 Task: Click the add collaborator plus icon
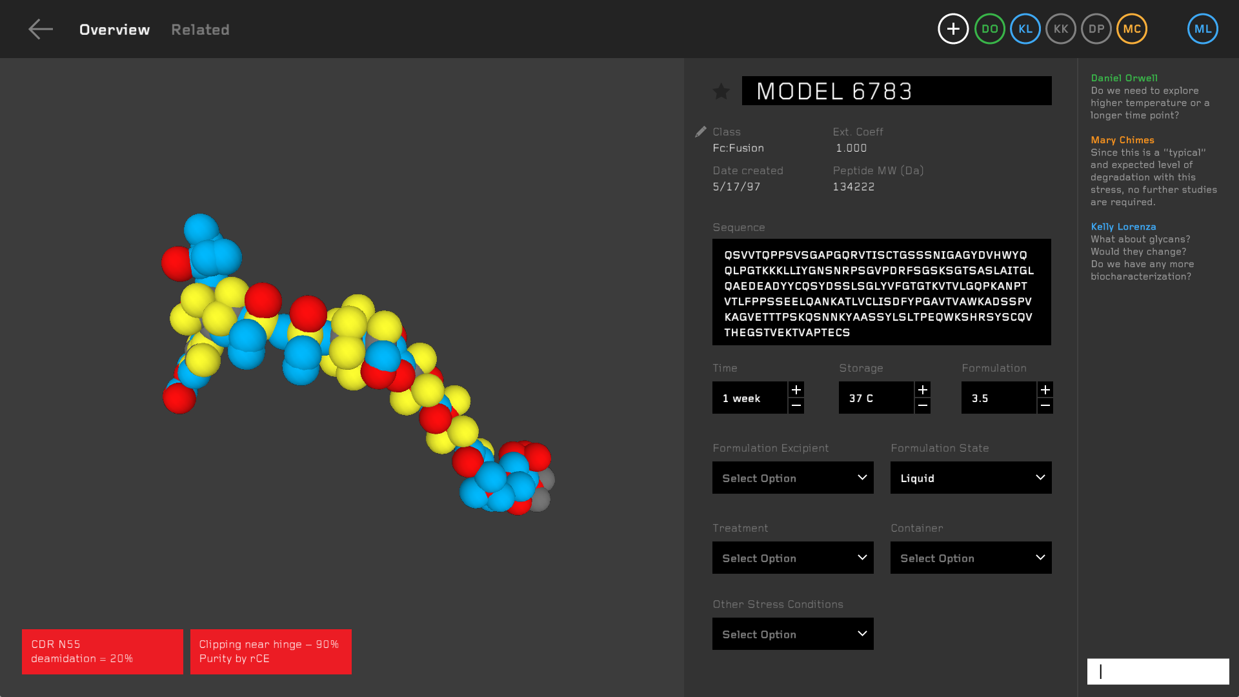point(953,28)
